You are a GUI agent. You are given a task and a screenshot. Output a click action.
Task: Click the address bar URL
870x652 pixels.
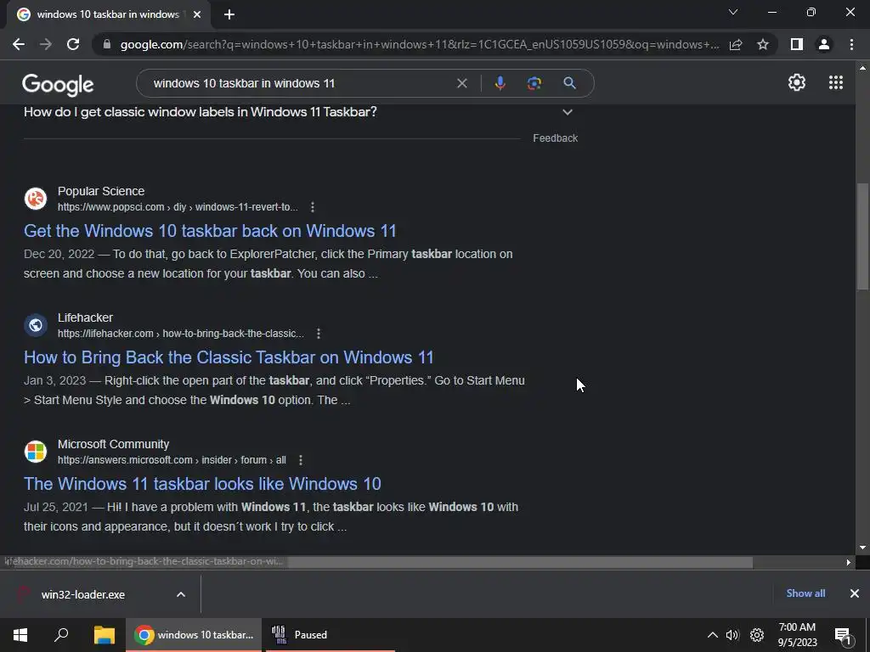420,44
